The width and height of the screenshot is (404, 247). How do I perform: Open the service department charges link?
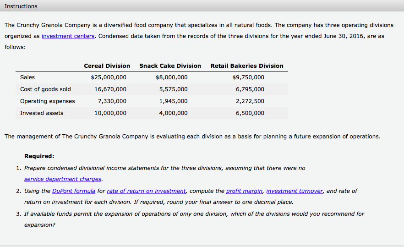63,179
